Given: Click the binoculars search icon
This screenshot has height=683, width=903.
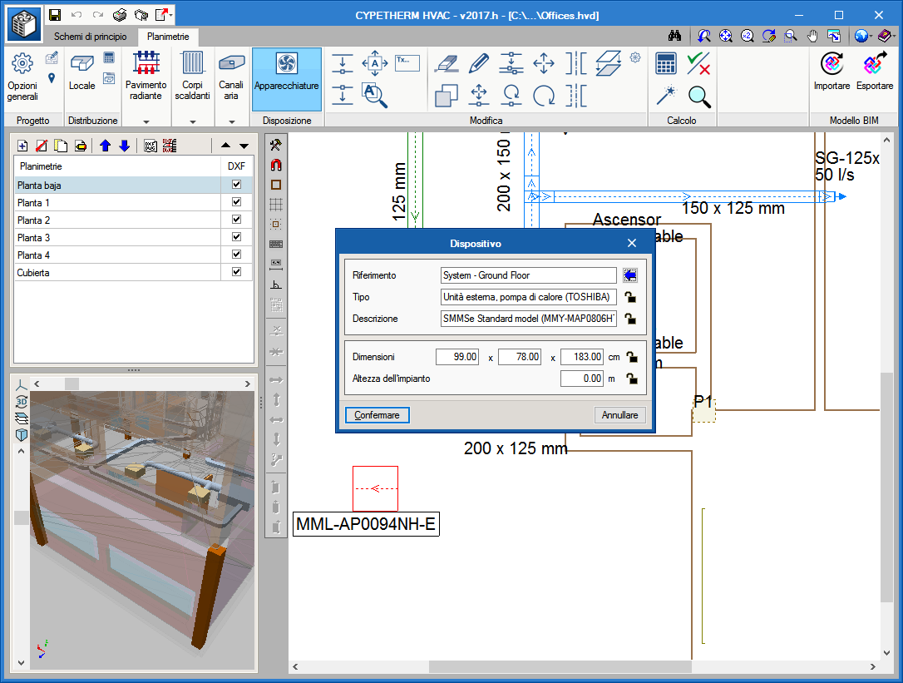Looking at the screenshot, I should pos(675,36).
